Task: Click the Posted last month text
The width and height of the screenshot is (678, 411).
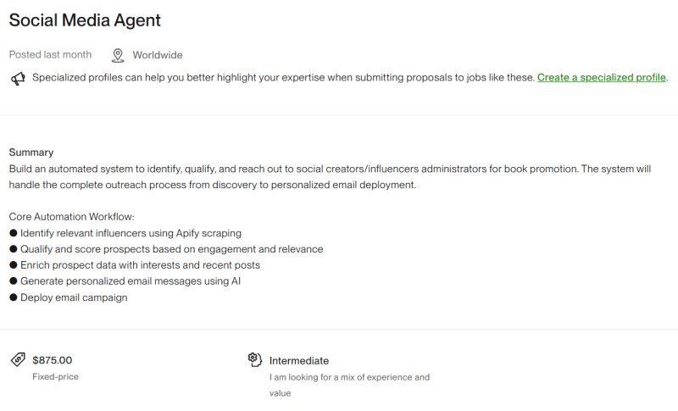Action: (50, 55)
